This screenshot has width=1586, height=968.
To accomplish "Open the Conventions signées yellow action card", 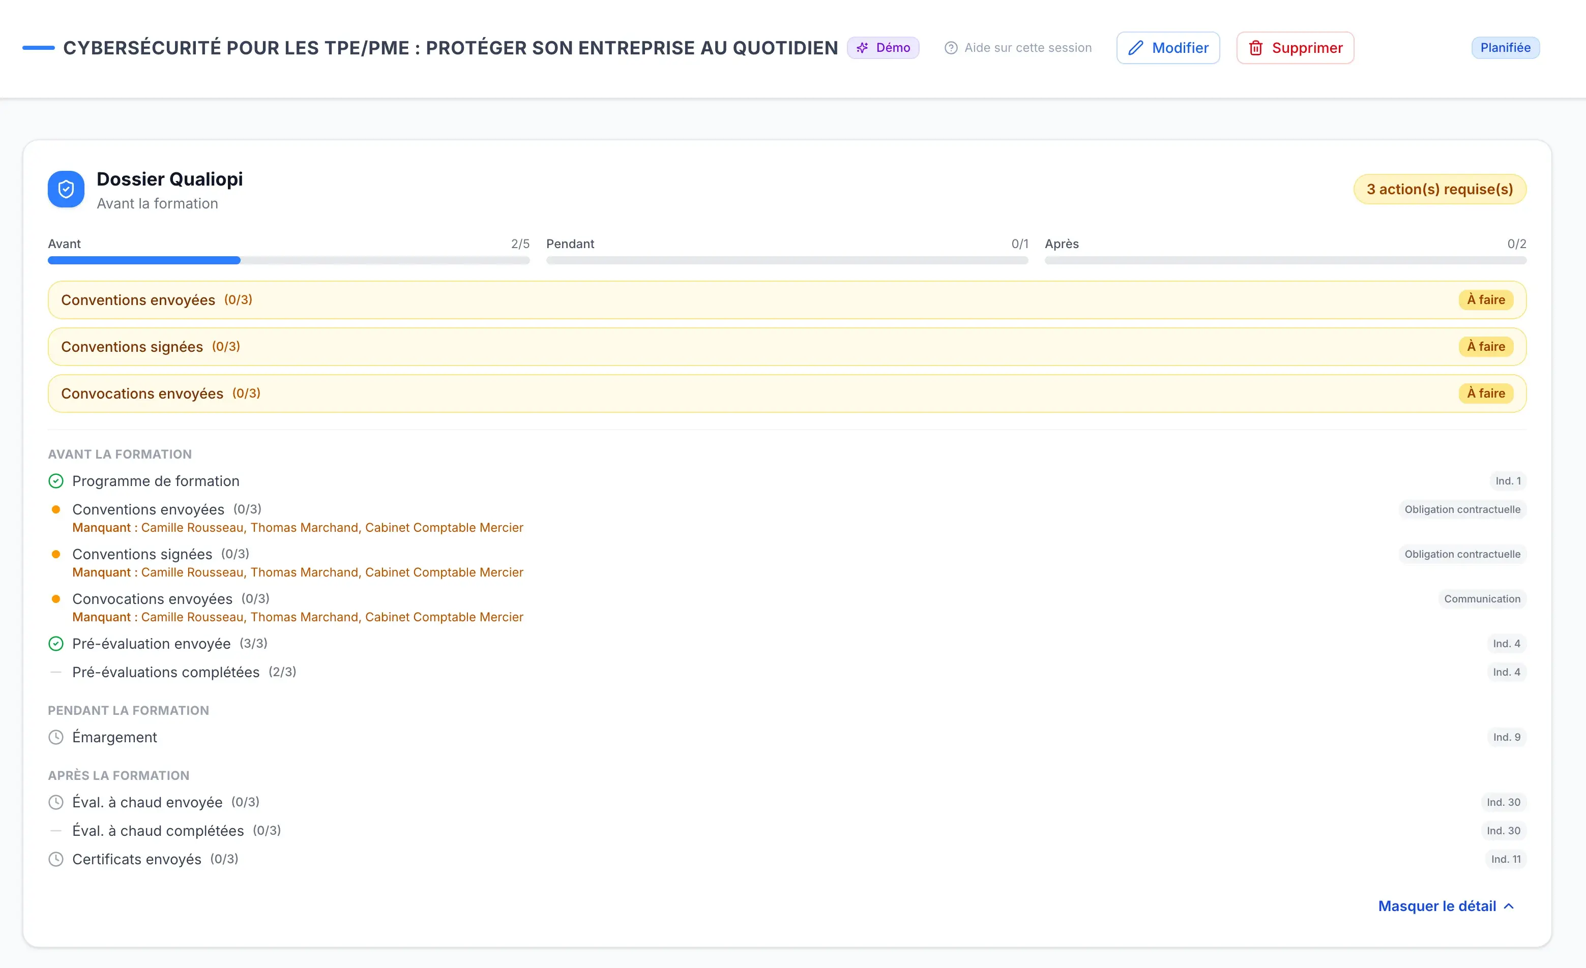I will point(786,347).
